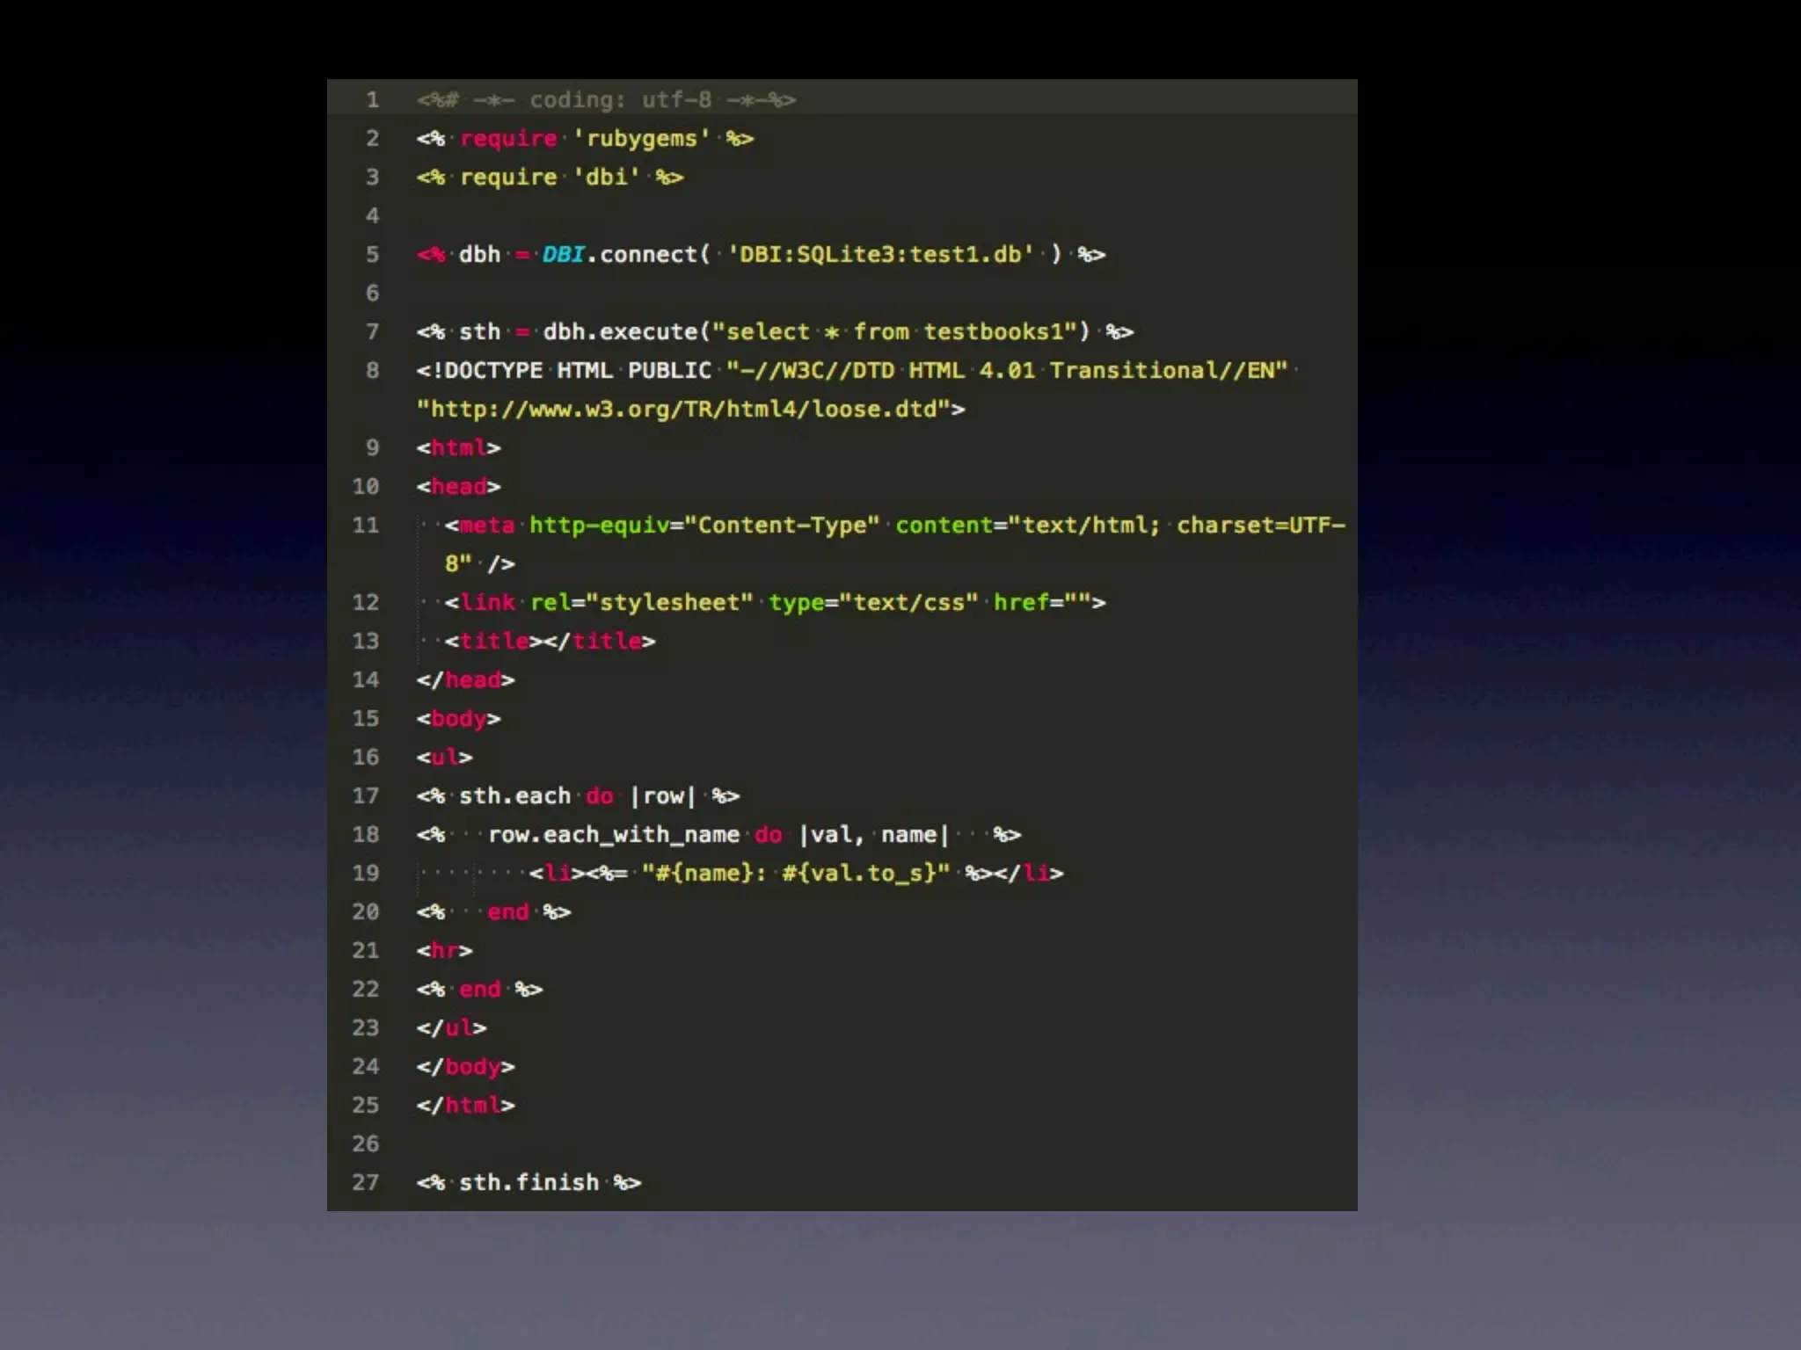Click the require 'dbi' statement
This screenshot has width=1801, height=1350.
pos(549,178)
